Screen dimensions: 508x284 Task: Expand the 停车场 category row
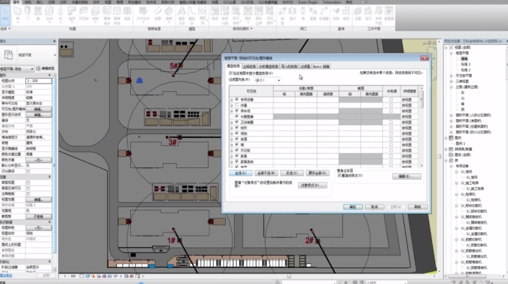(231, 111)
